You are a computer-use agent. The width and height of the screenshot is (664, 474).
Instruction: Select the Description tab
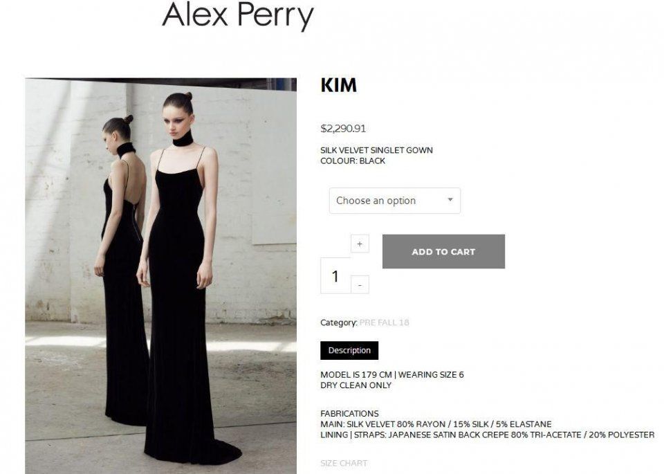coord(349,350)
